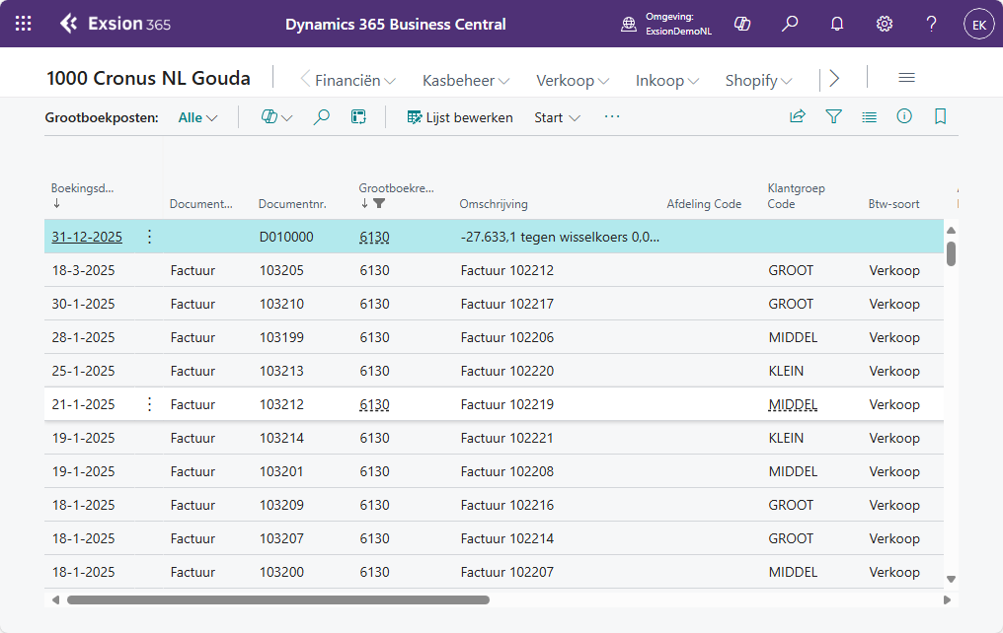
Task: Open the notifications bell
Action: (837, 24)
